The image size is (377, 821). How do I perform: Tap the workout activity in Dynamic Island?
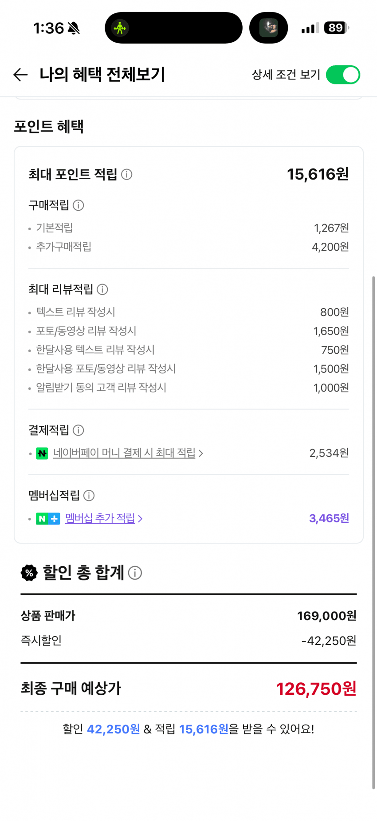(x=120, y=28)
